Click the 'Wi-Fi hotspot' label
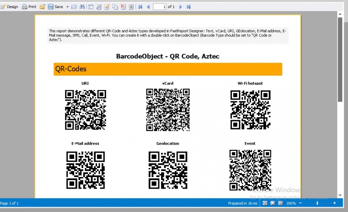Image resolution: width=348 pixels, height=212 pixels. click(x=250, y=83)
